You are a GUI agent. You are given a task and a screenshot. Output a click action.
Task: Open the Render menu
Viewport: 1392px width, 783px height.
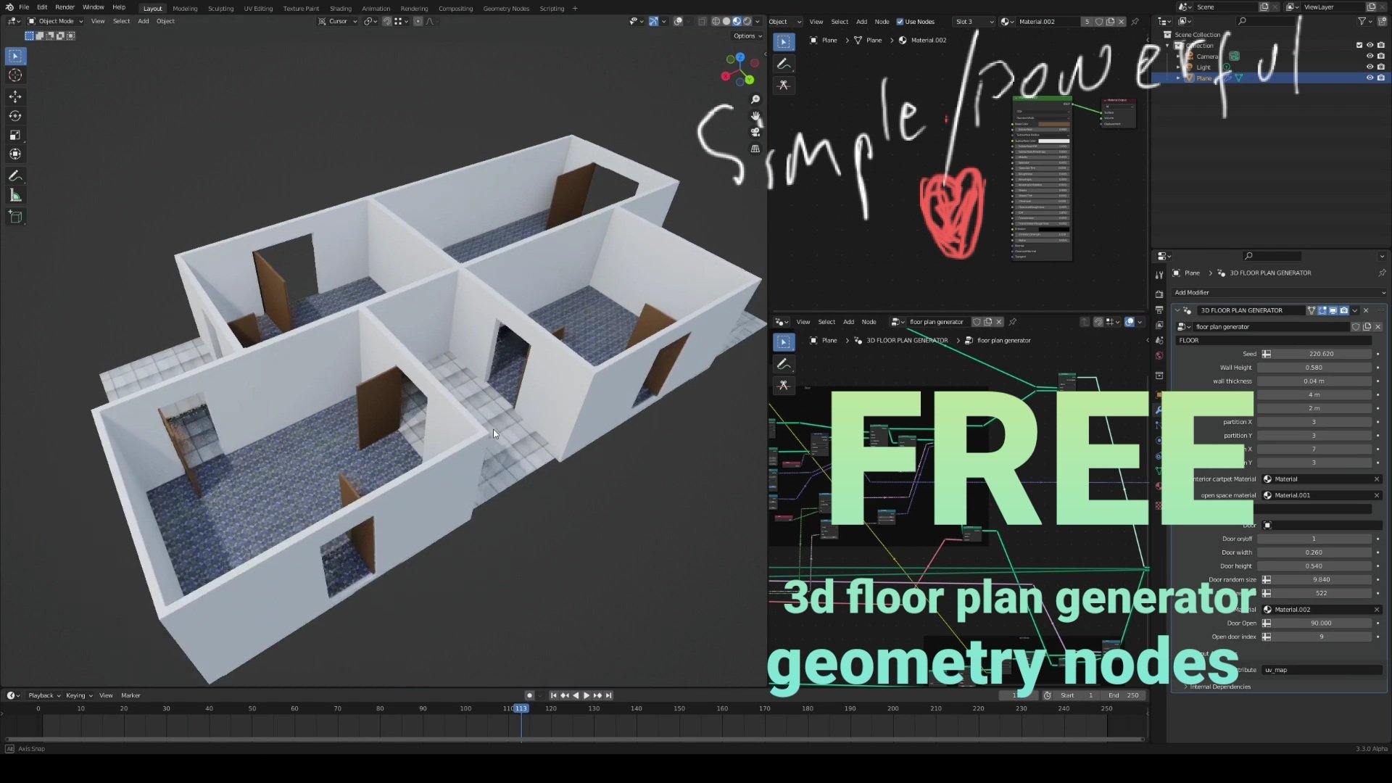click(65, 7)
